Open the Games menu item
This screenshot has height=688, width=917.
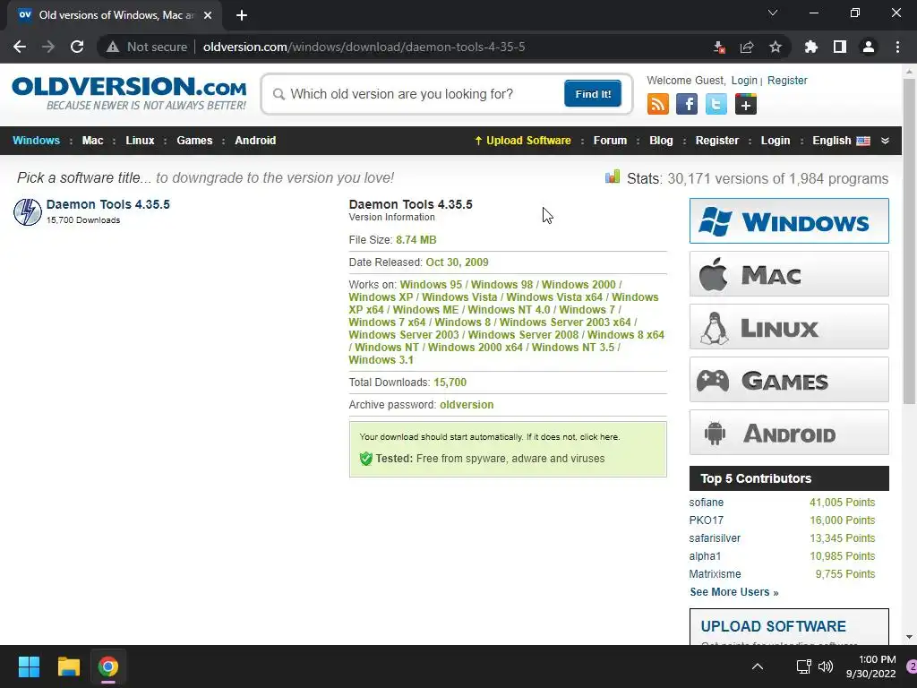point(194,141)
